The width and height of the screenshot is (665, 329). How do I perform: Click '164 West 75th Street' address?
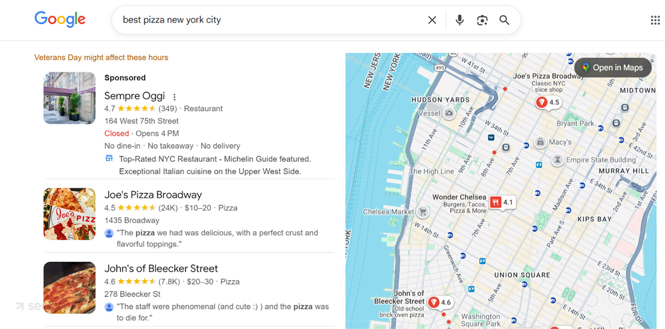[141, 121]
